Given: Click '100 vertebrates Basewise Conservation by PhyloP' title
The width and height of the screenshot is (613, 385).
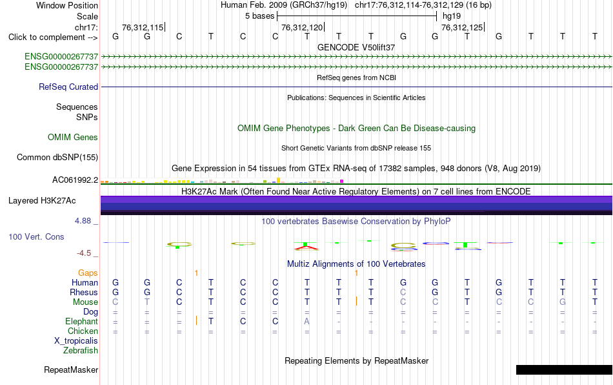Looking at the screenshot, I should click(356, 221).
